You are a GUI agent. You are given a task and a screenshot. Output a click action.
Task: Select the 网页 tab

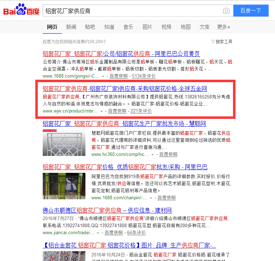coord(52,27)
